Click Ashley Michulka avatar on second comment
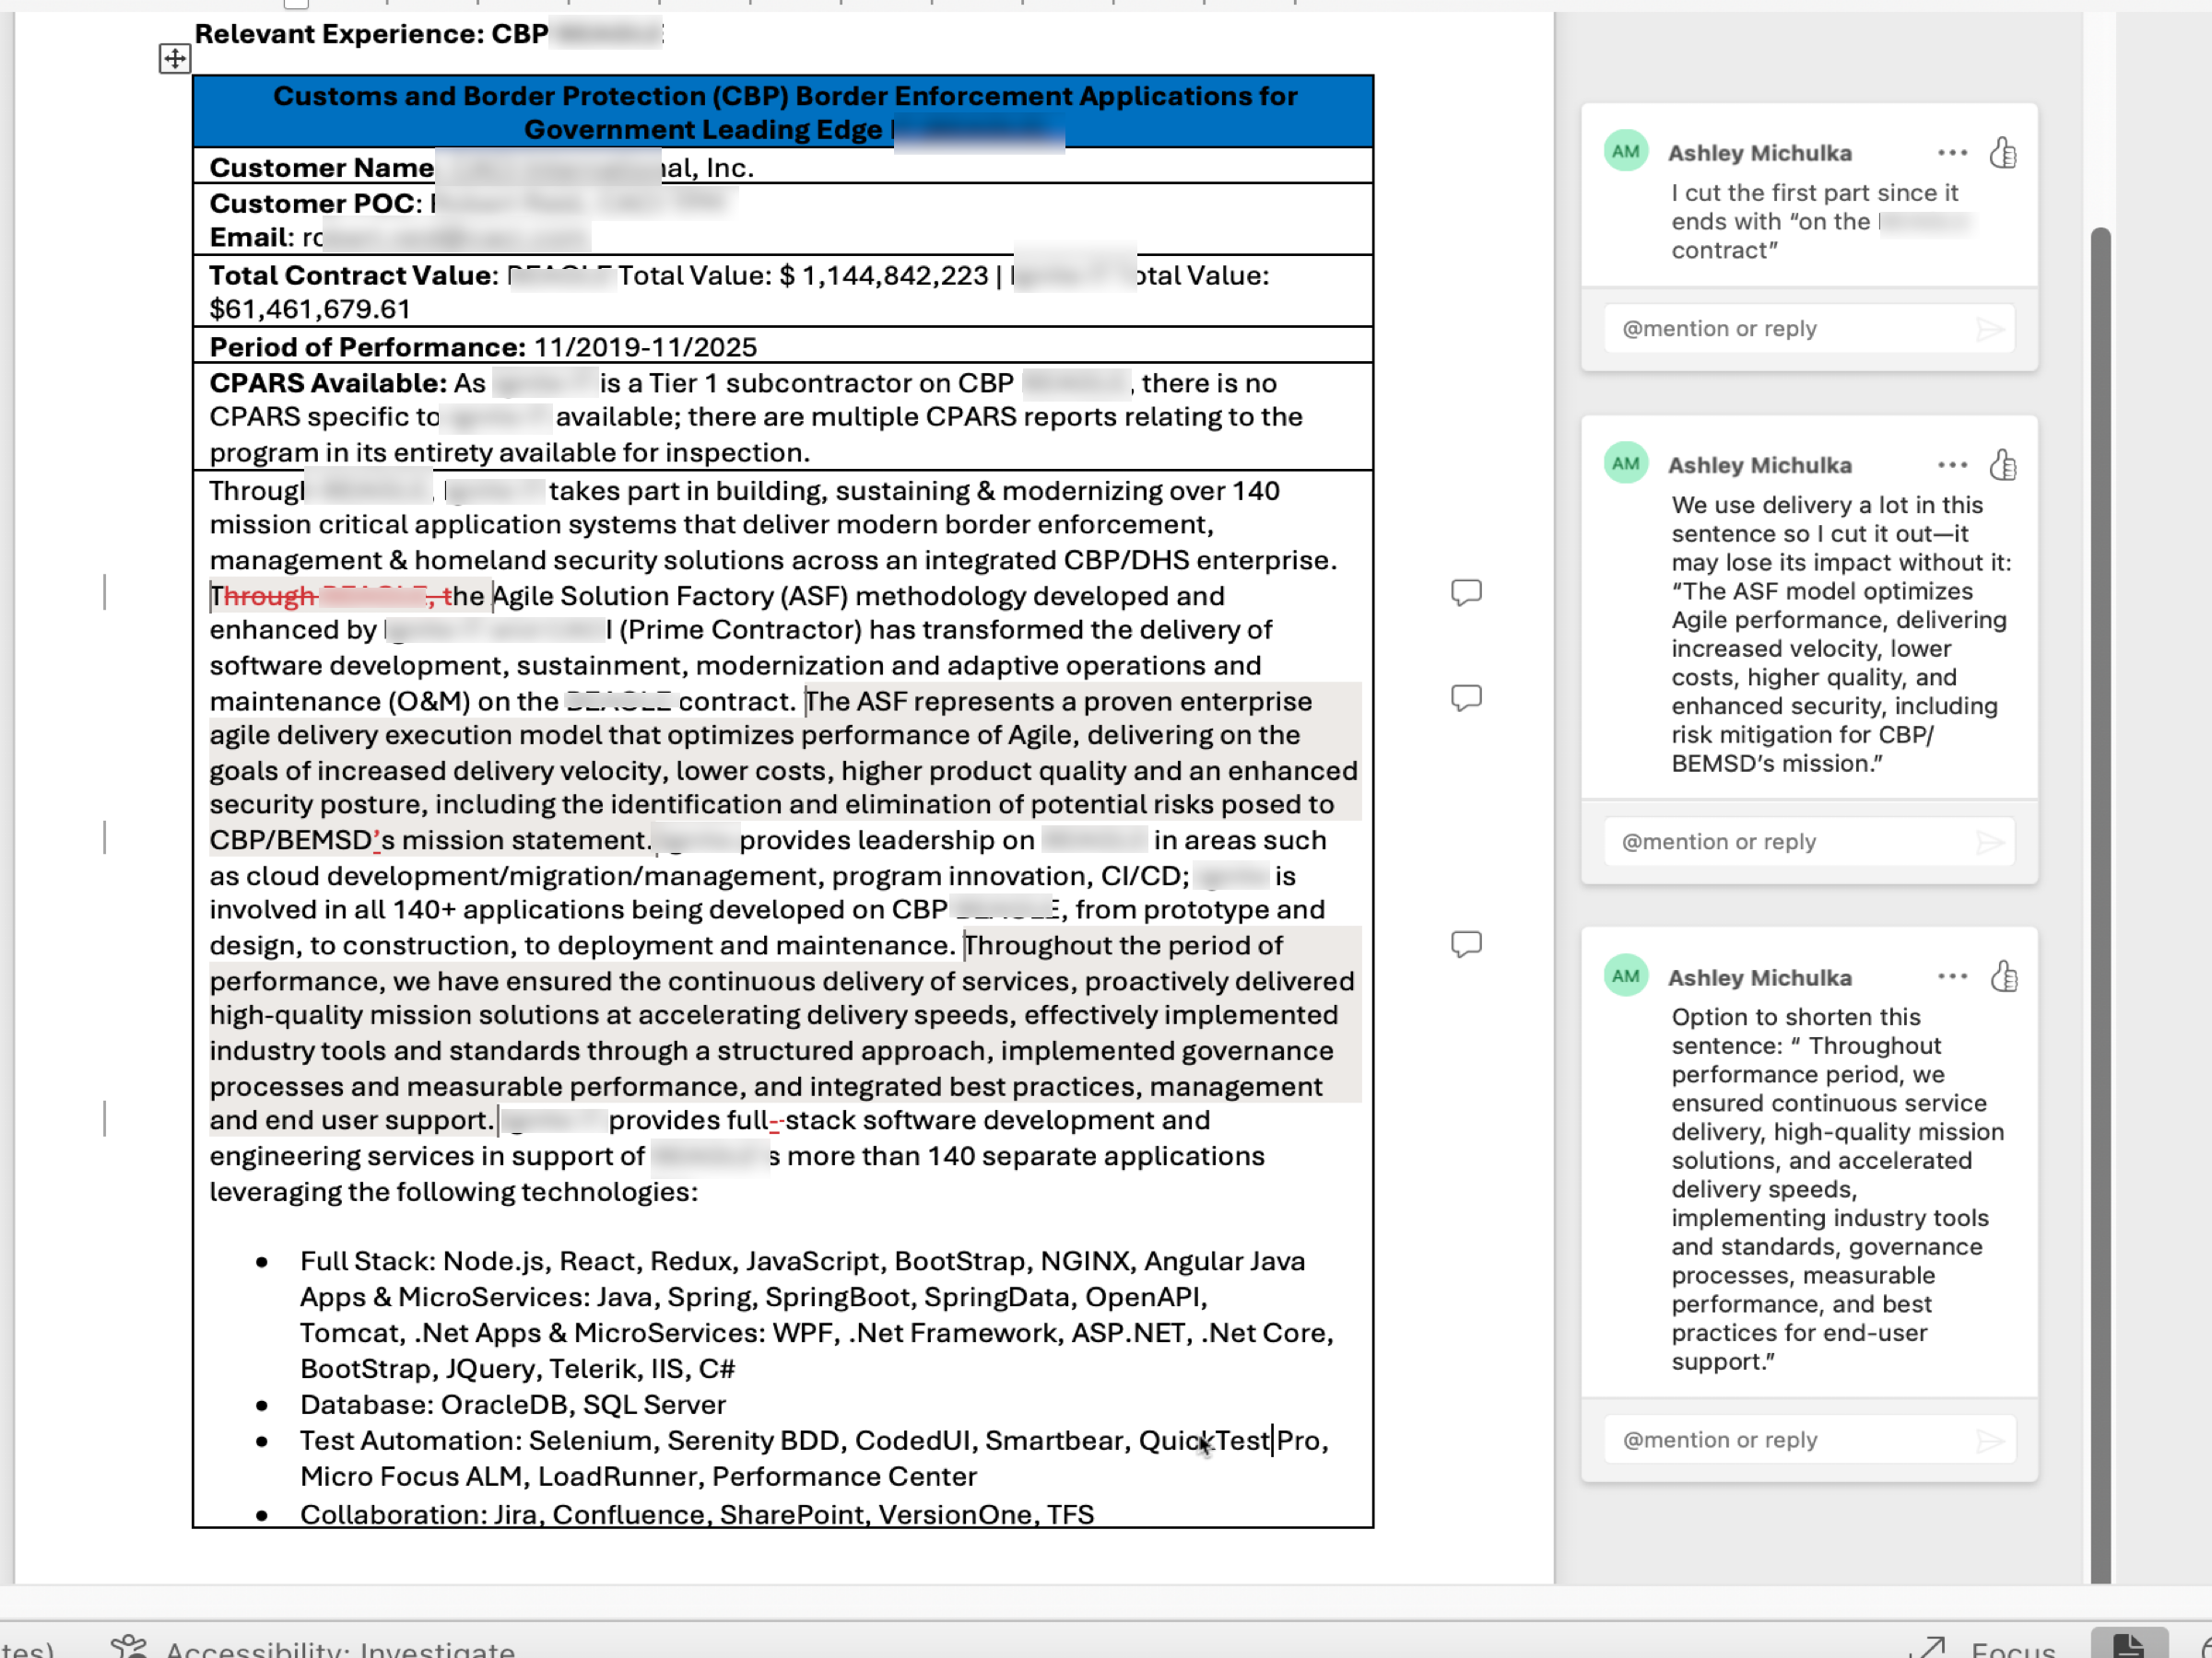 tap(1626, 463)
